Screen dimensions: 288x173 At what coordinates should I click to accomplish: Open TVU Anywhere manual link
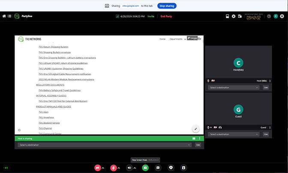click(x=46, y=117)
